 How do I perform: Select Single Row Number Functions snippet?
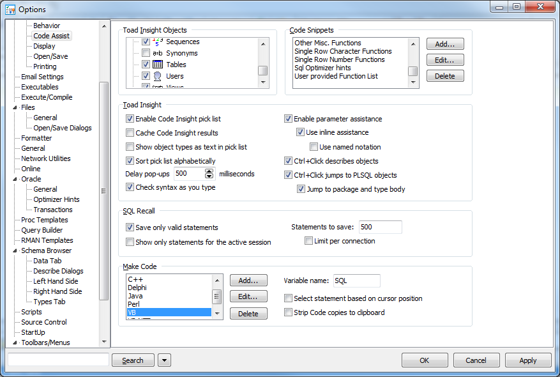340,59
